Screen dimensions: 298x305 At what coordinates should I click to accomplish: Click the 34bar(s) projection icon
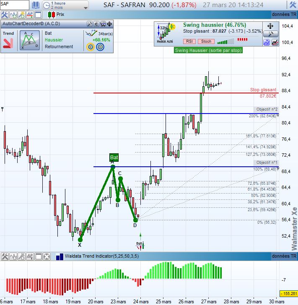[x=91, y=33]
